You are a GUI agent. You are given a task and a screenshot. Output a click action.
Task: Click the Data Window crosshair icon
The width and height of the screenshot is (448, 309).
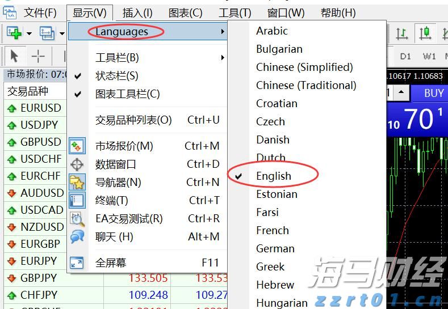(77, 164)
